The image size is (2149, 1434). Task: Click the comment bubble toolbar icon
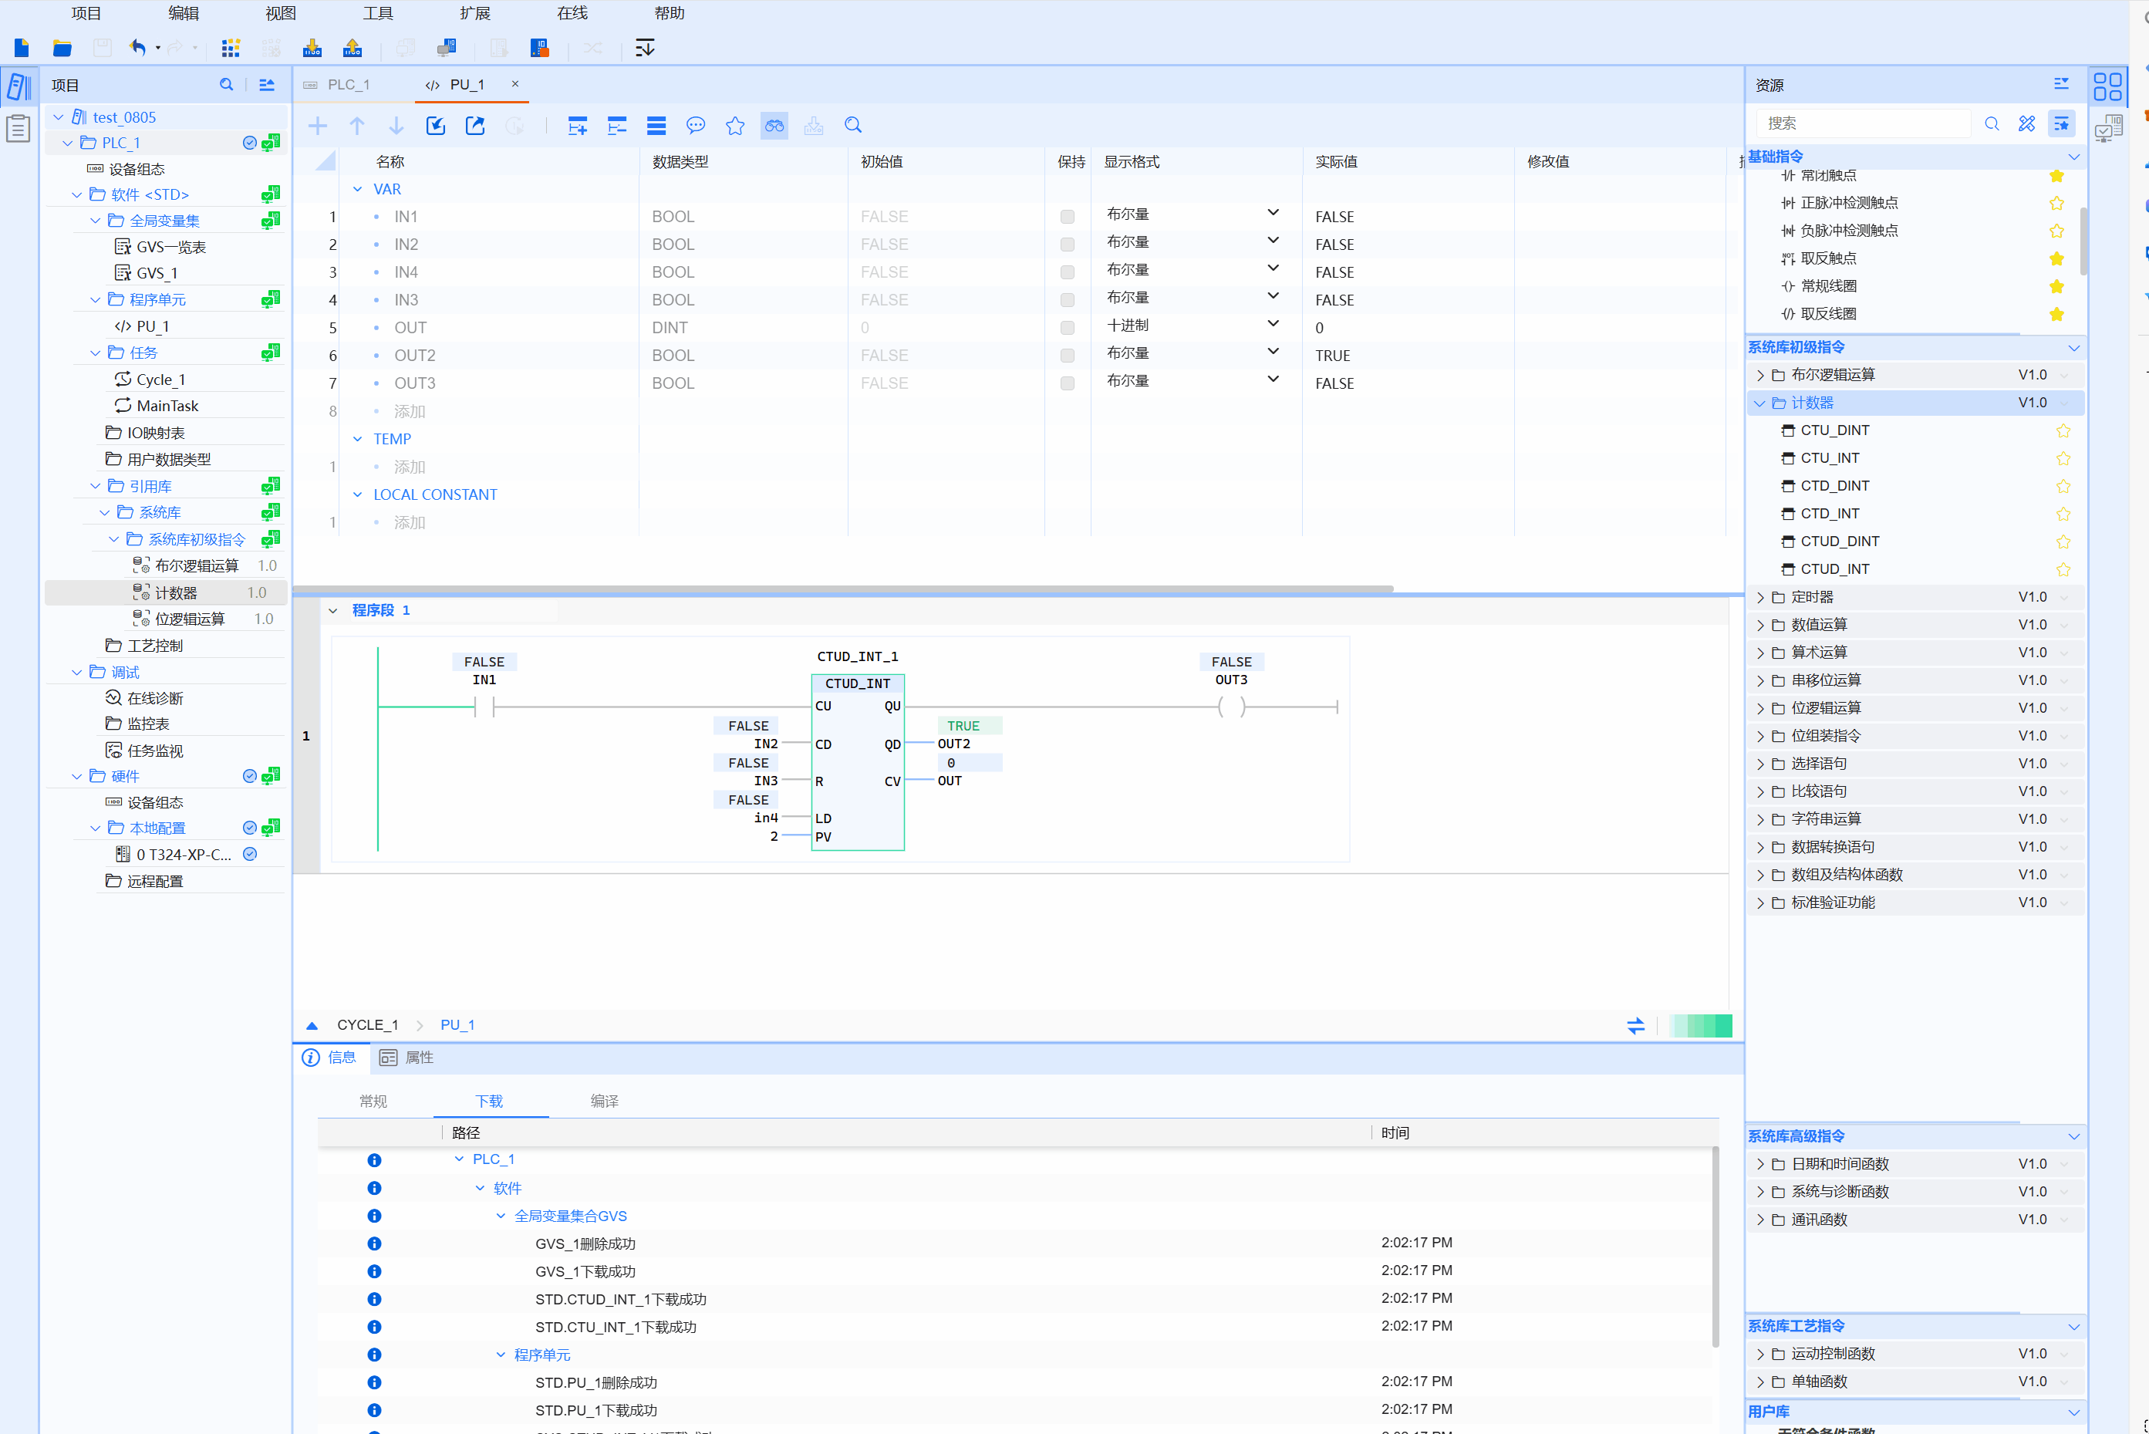tap(695, 127)
